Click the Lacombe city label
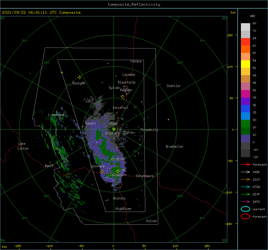 tap(129, 75)
